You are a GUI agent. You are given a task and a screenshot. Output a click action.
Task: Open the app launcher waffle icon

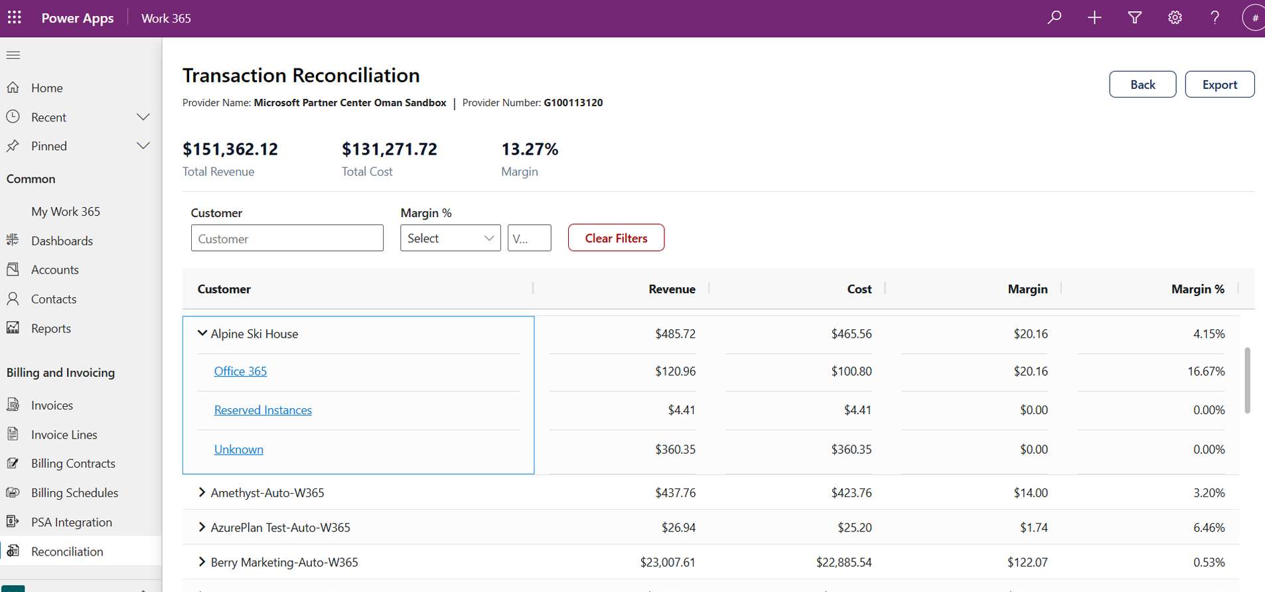(x=14, y=17)
